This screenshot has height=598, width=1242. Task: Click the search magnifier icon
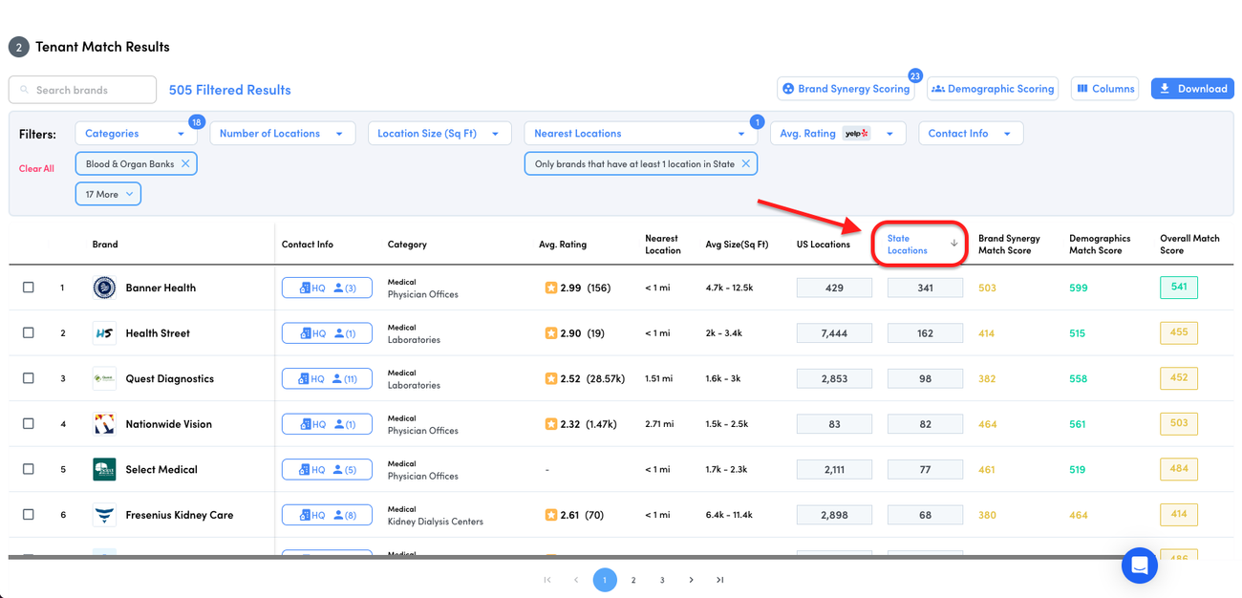(24, 90)
